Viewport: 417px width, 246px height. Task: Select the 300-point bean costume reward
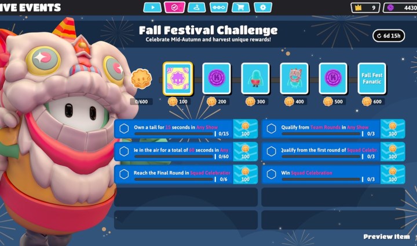(x=255, y=79)
